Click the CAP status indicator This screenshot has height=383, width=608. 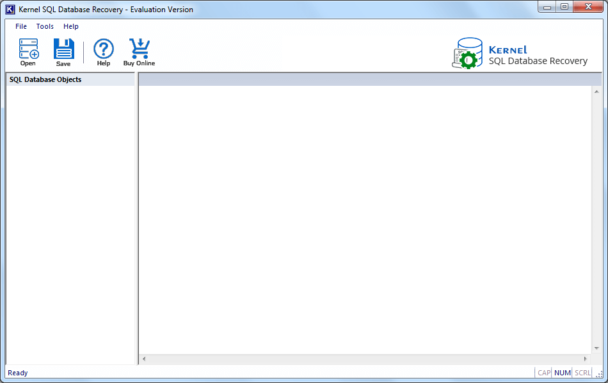click(543, 373)
